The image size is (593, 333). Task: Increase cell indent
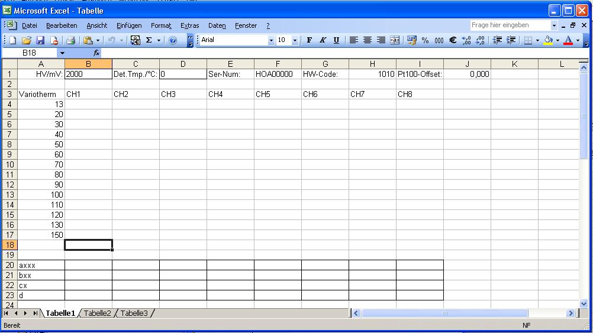[511, 40]
